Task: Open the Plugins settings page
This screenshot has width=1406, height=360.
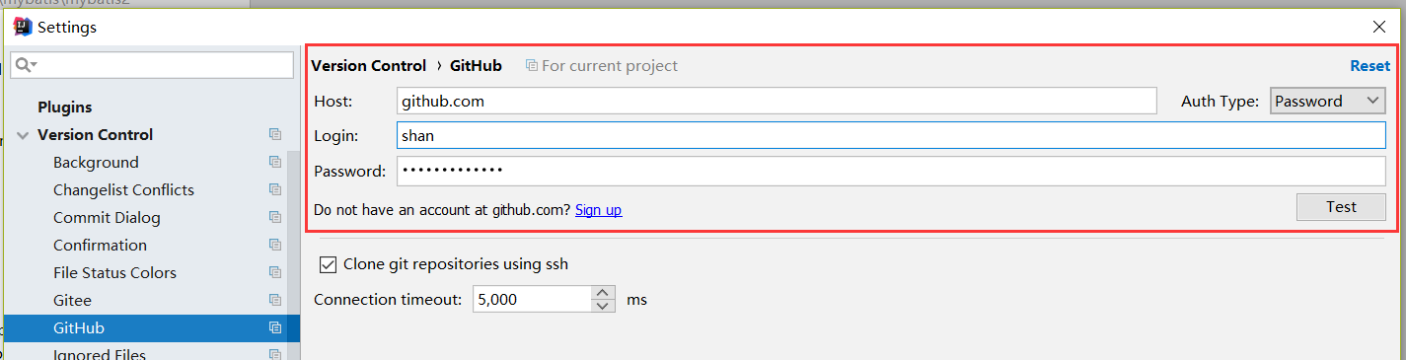Action: click(x=64, y=107)
